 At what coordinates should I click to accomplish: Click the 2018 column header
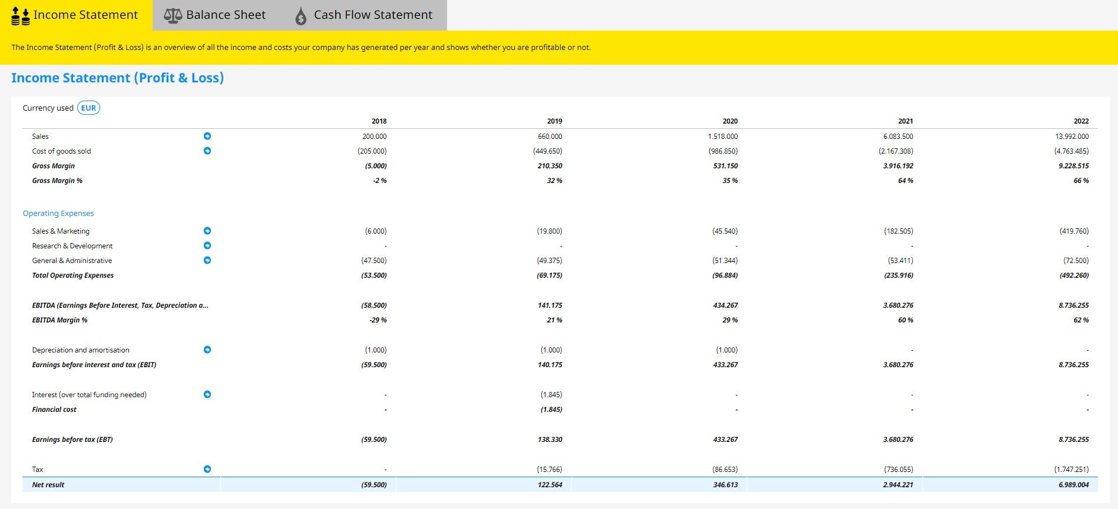[x=379, y=121]
